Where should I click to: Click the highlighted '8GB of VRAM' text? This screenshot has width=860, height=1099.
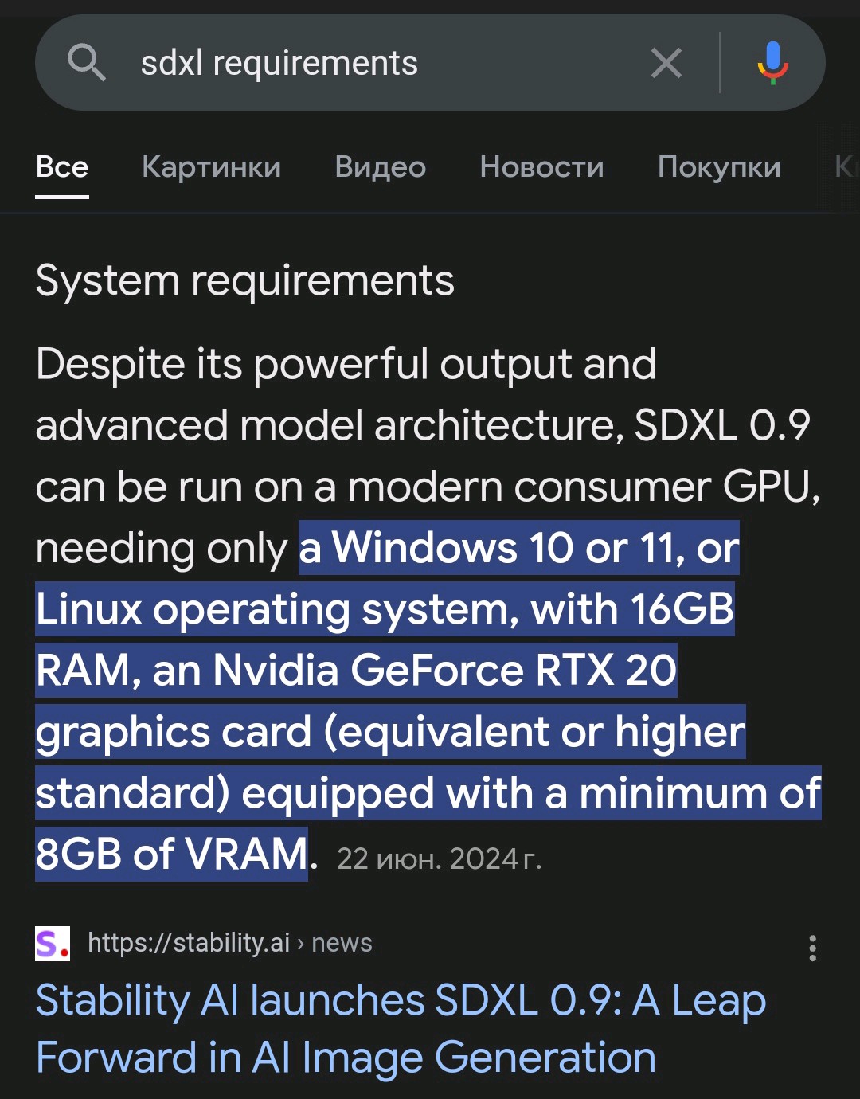point(171,855)
